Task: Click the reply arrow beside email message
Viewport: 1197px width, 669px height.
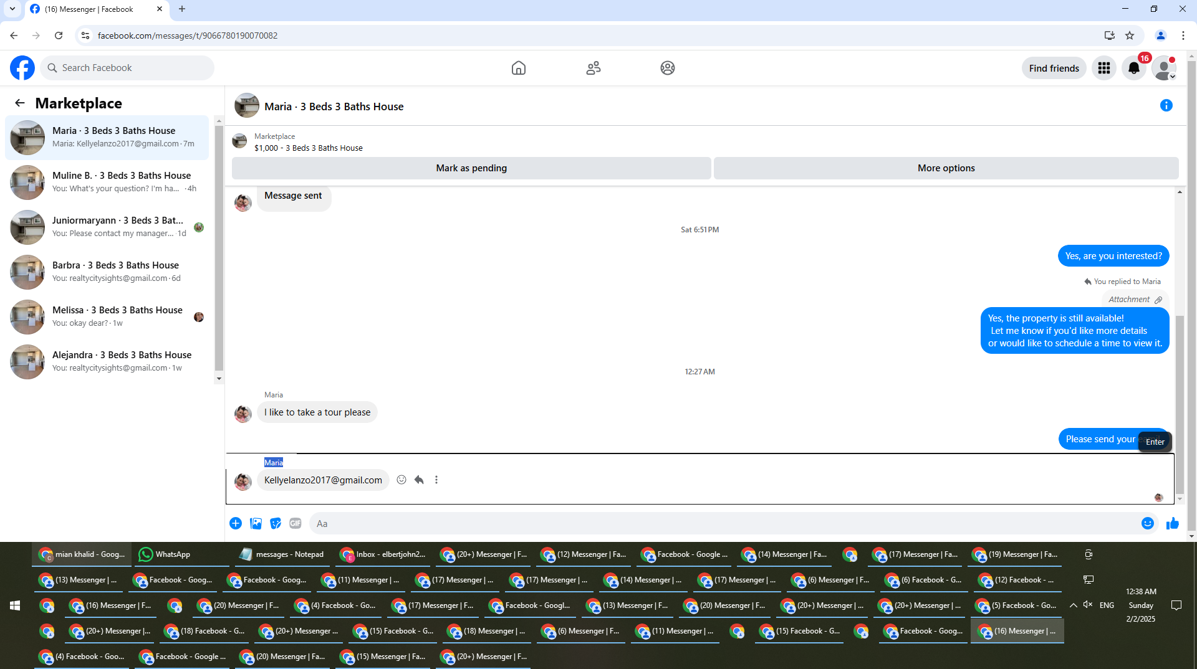Action: [419, 480]
